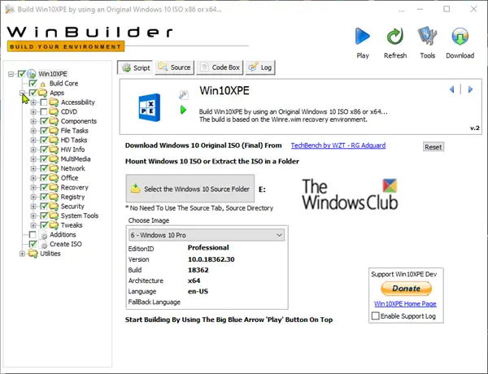Click the CDVD folder icon
Screen dimensions: 488x374
54,111
